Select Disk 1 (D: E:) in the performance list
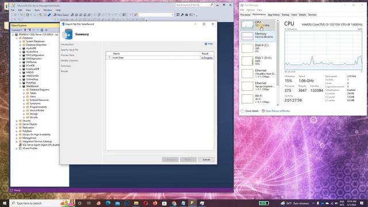Image resolution: width=368 pixels, height=207 pixels. (x=258, y=61)
